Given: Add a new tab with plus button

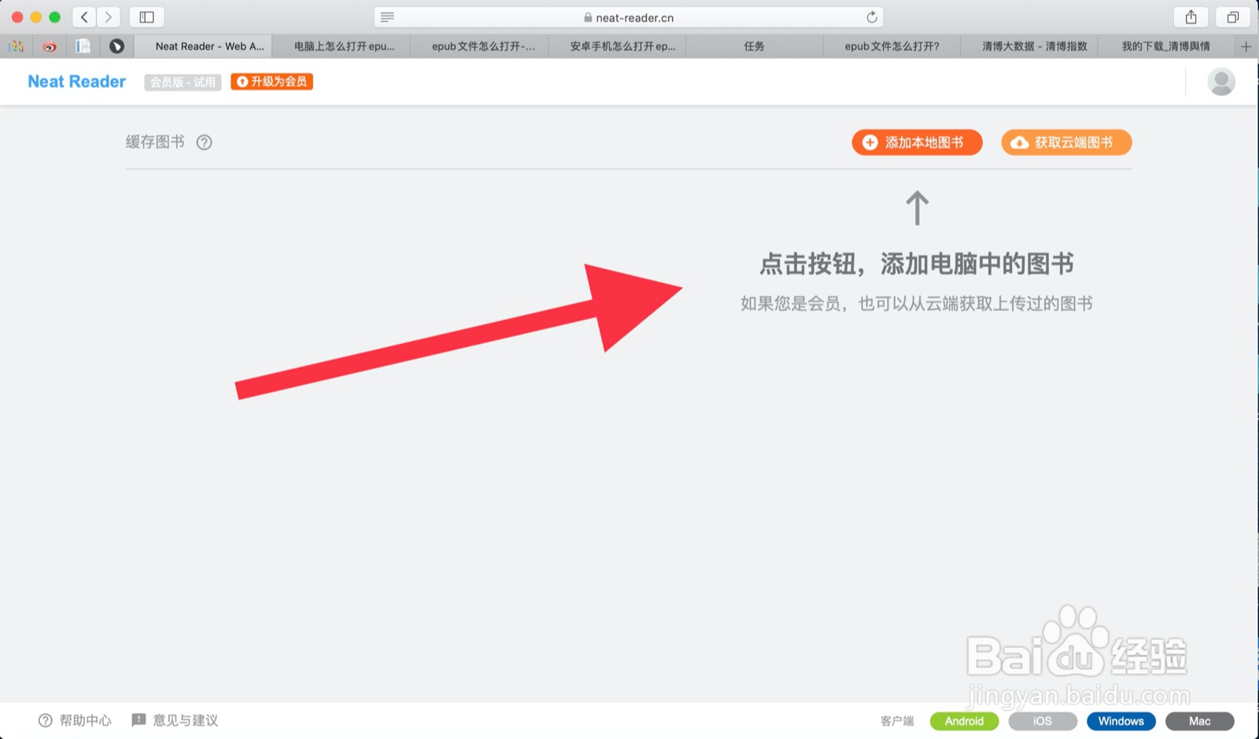Looking at the screenshot, I should click(1246, 46).
